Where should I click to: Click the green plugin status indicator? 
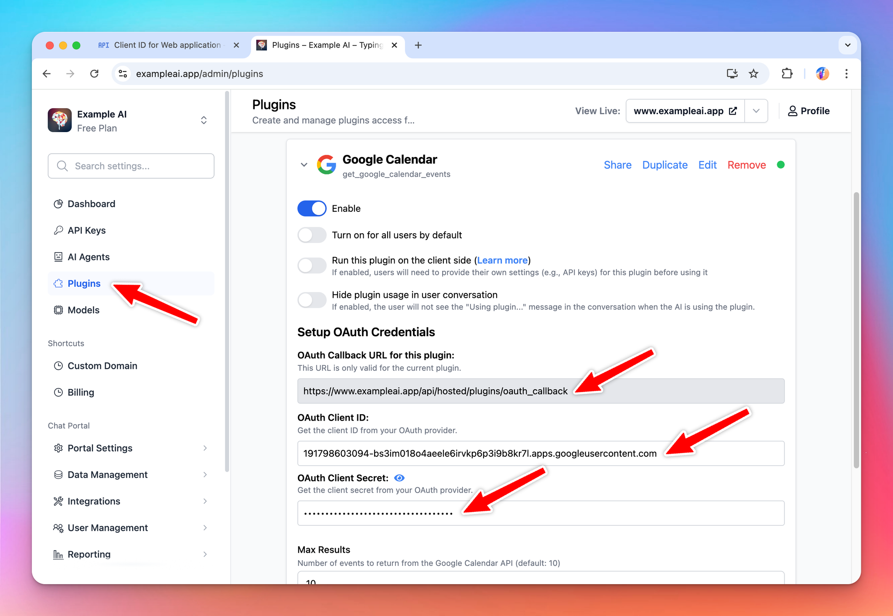(781, 165)
